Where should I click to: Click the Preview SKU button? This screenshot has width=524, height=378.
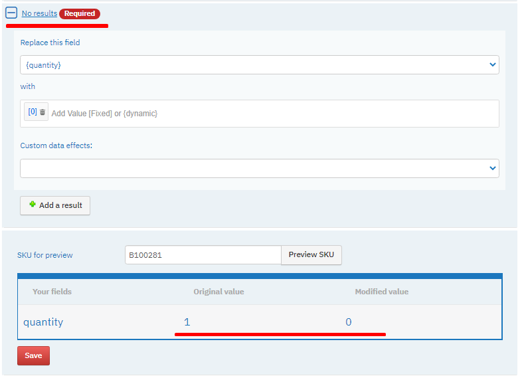click(x=311, y=254)
